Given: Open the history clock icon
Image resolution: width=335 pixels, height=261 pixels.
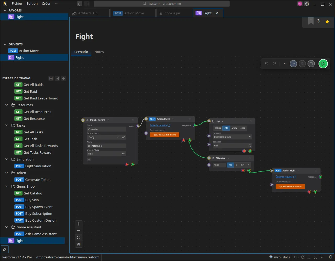Looking at the screenshot, I should [319, 21].
